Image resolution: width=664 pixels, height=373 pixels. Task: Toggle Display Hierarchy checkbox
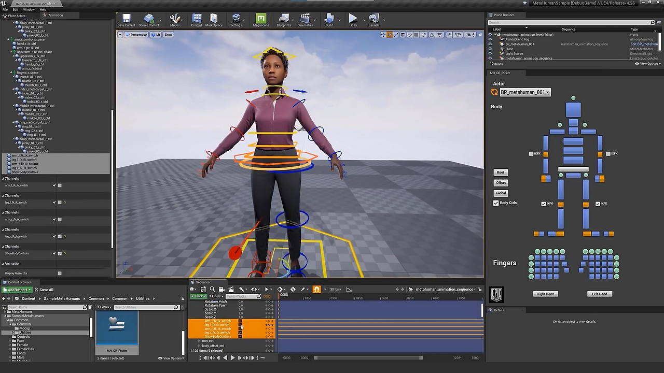[60, 274]
